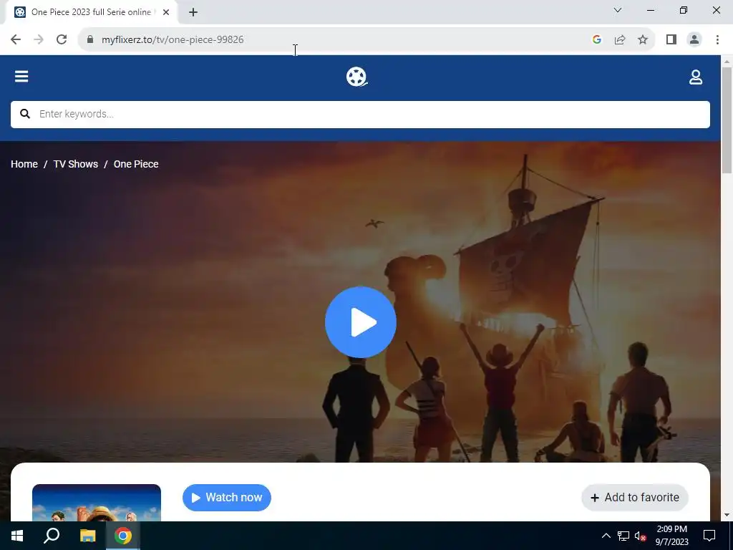Open Windows taskbar search

(52, 536)
